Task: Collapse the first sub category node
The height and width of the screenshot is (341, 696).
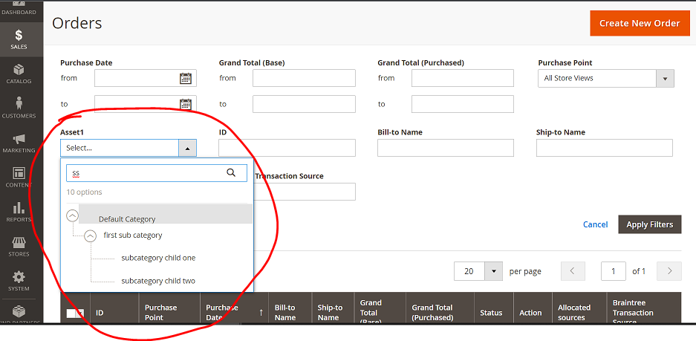Action: pyautogui.click(x=91, y=236)
